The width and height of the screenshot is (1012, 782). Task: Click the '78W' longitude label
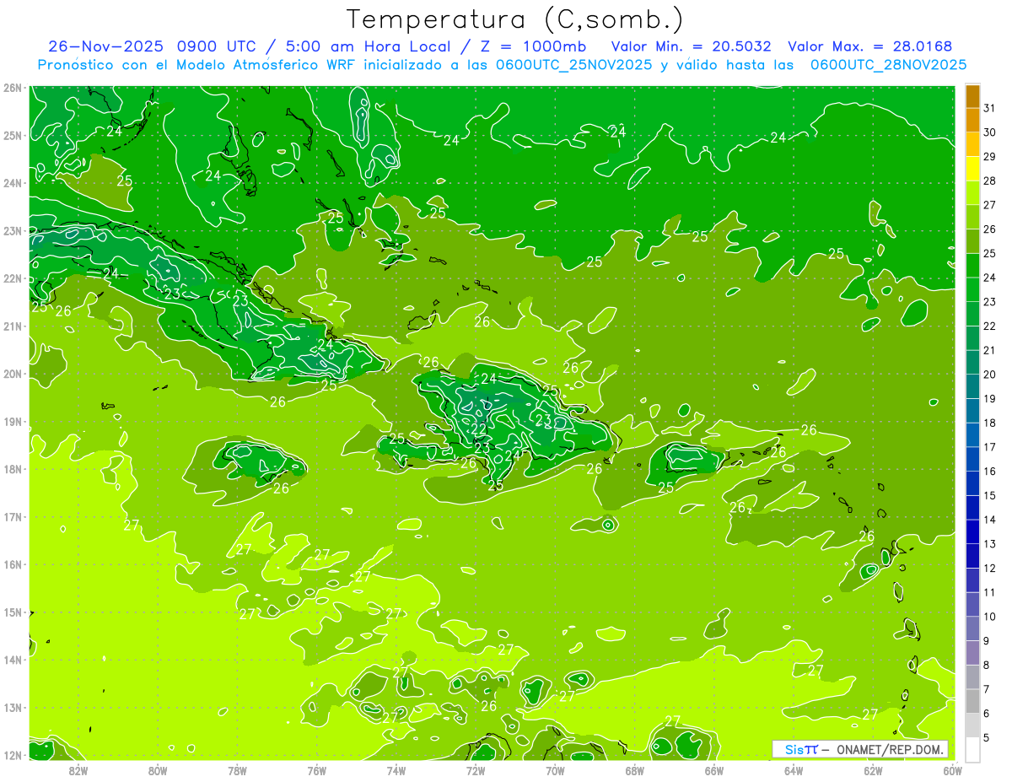click(237, 770)
